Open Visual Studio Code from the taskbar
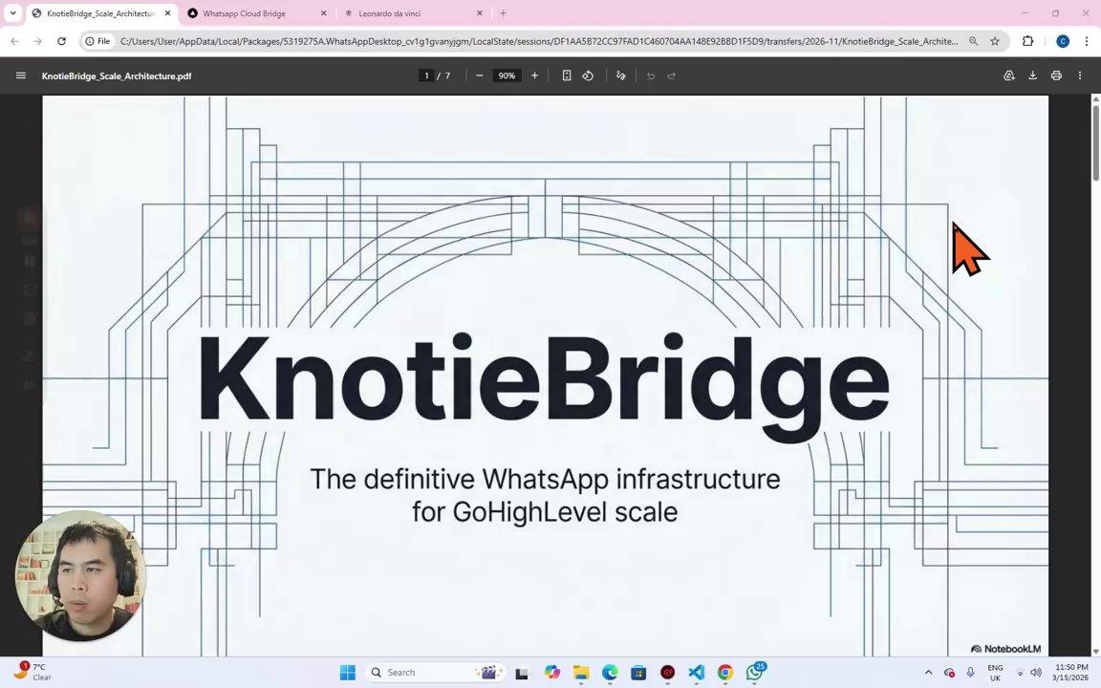 click(696, 673)
